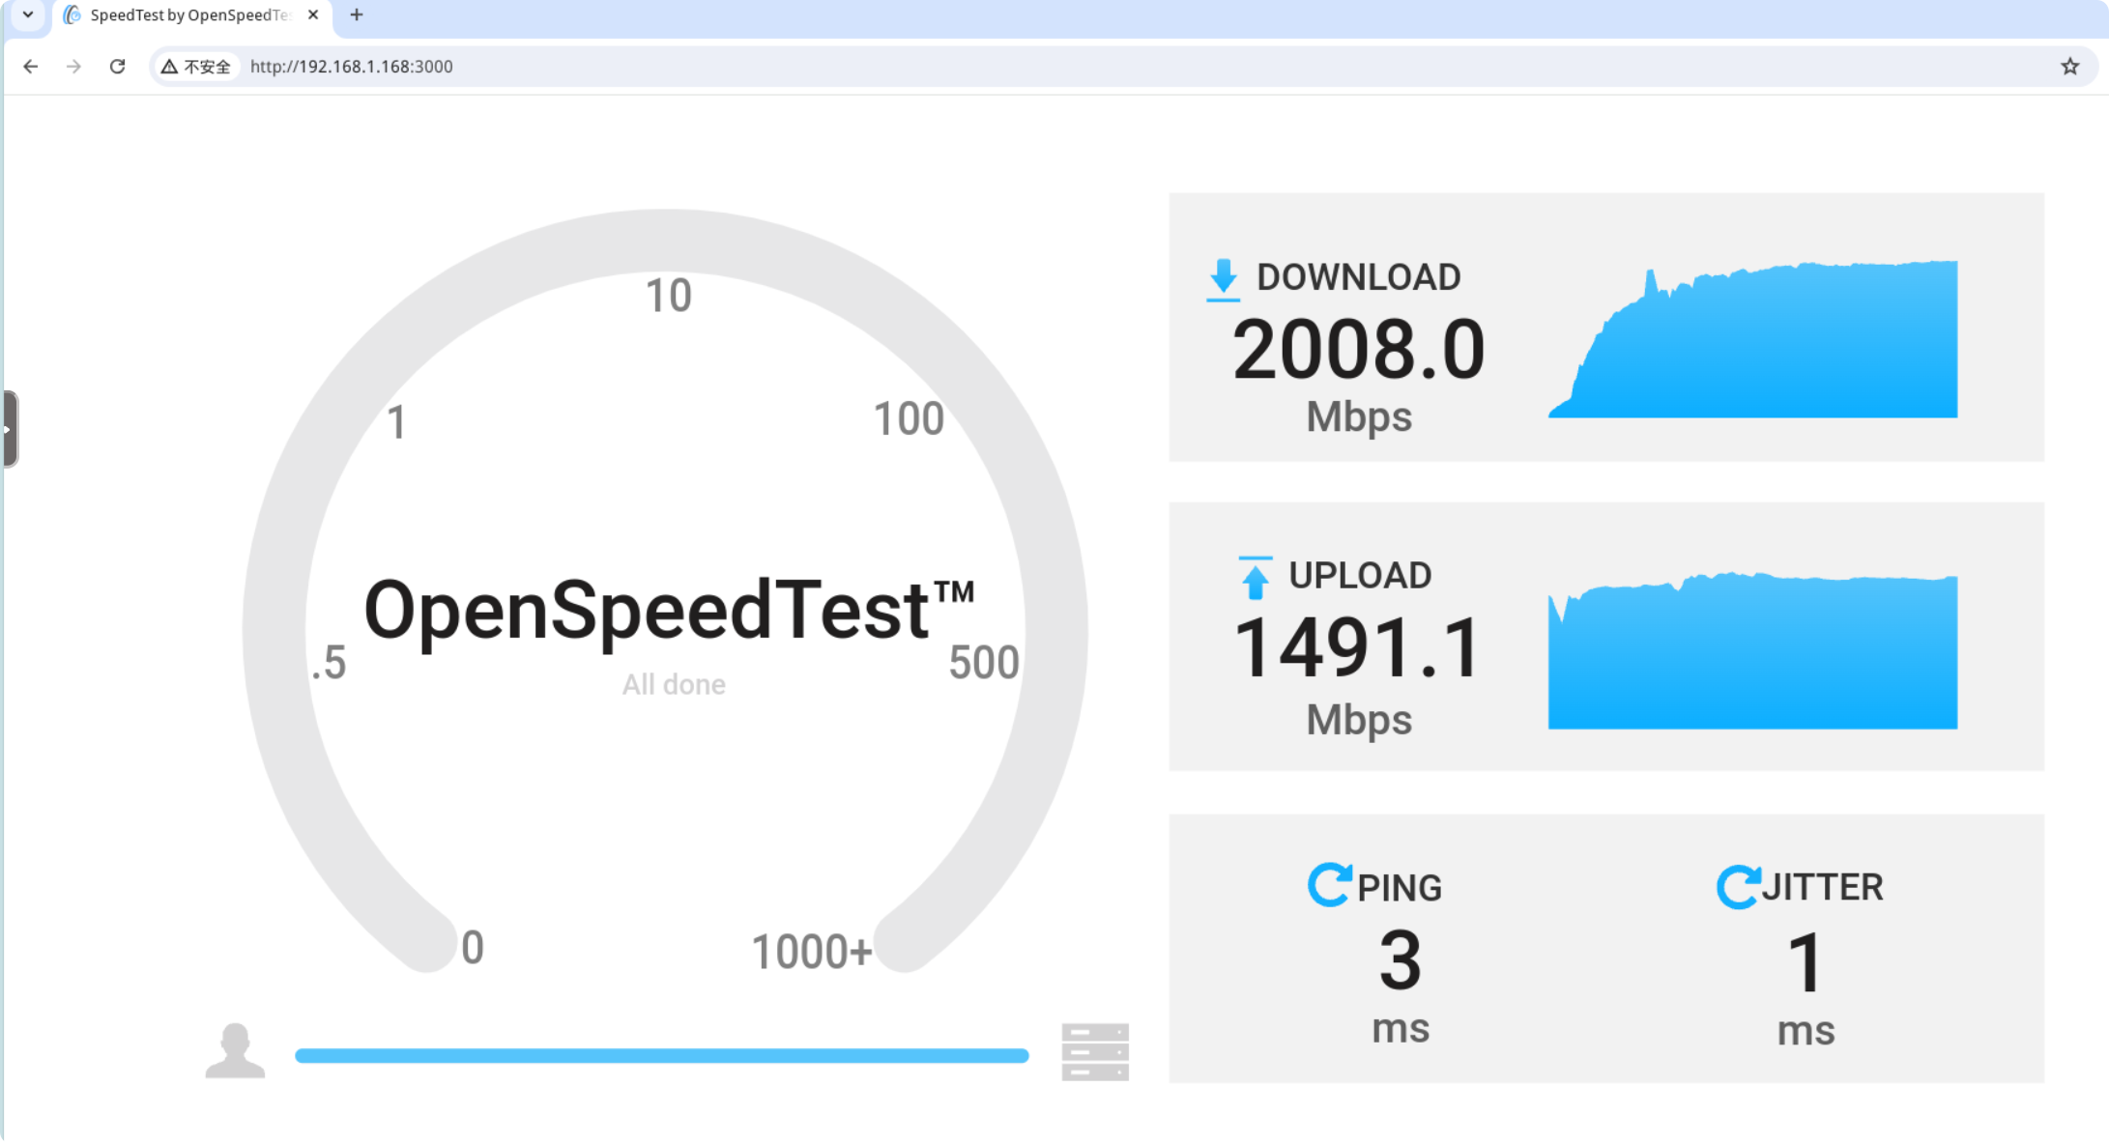Click the user silhouette icon
Screen dimensions: 2109x1144
pyautogui.click(x=235, y=1050)
